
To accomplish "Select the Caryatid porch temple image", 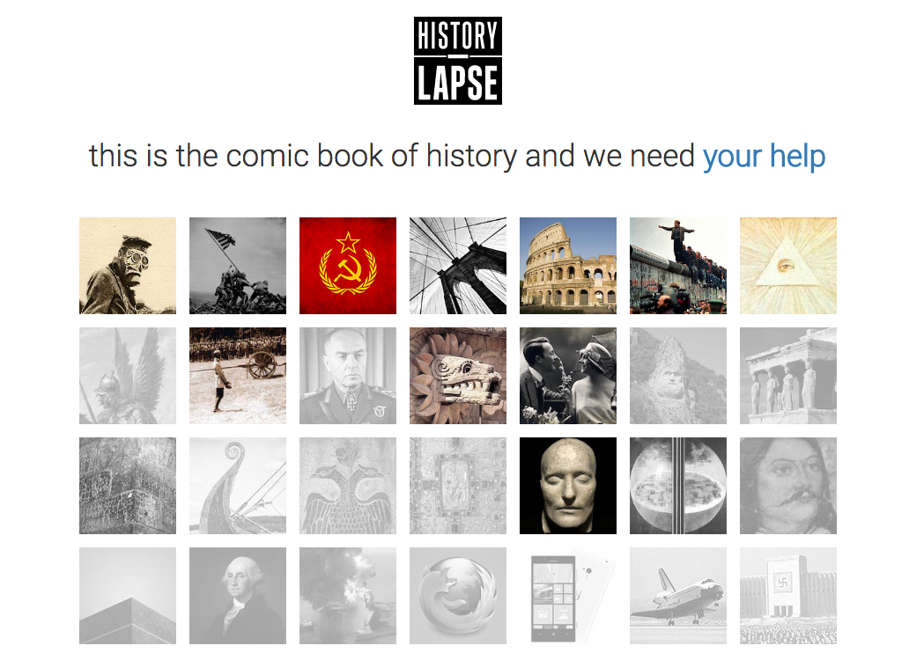I will pyautogui.click(x=788, y=376).
